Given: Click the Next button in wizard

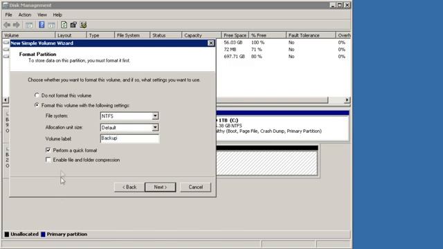Looking at the screenshot, I should pyautogui.click(x=160, y=187).
